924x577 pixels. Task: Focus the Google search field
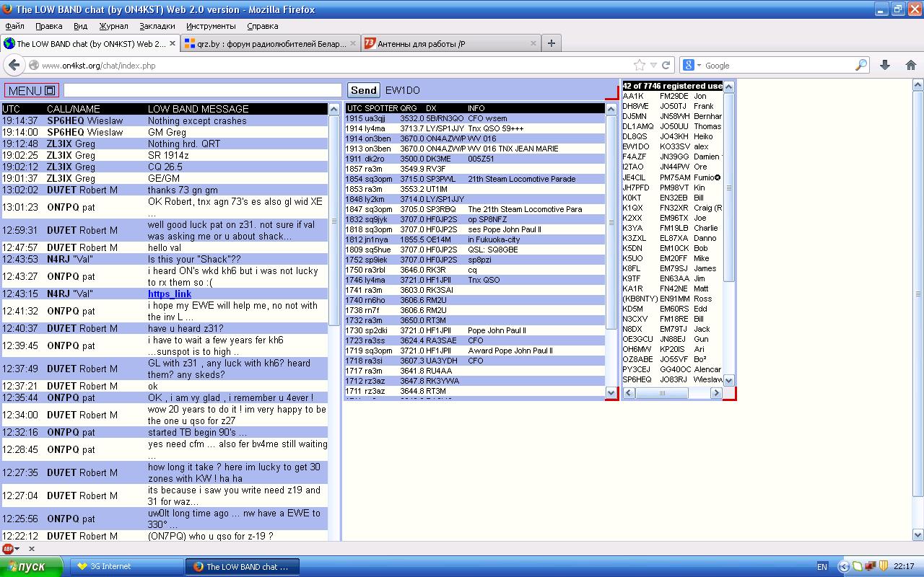point(779,65)
